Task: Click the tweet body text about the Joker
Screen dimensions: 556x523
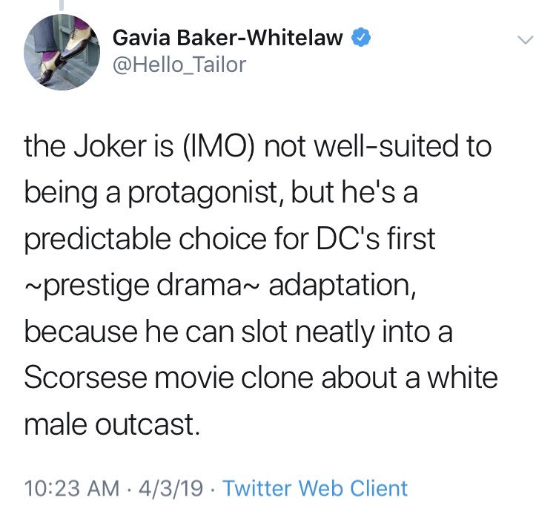Action: click(x=261, y=285)
